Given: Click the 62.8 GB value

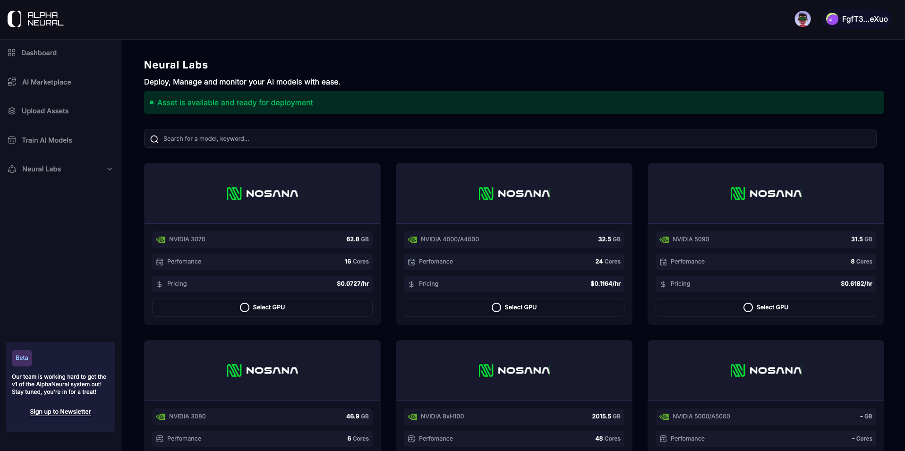Looking at the screenshot, I should coord(358,239).
